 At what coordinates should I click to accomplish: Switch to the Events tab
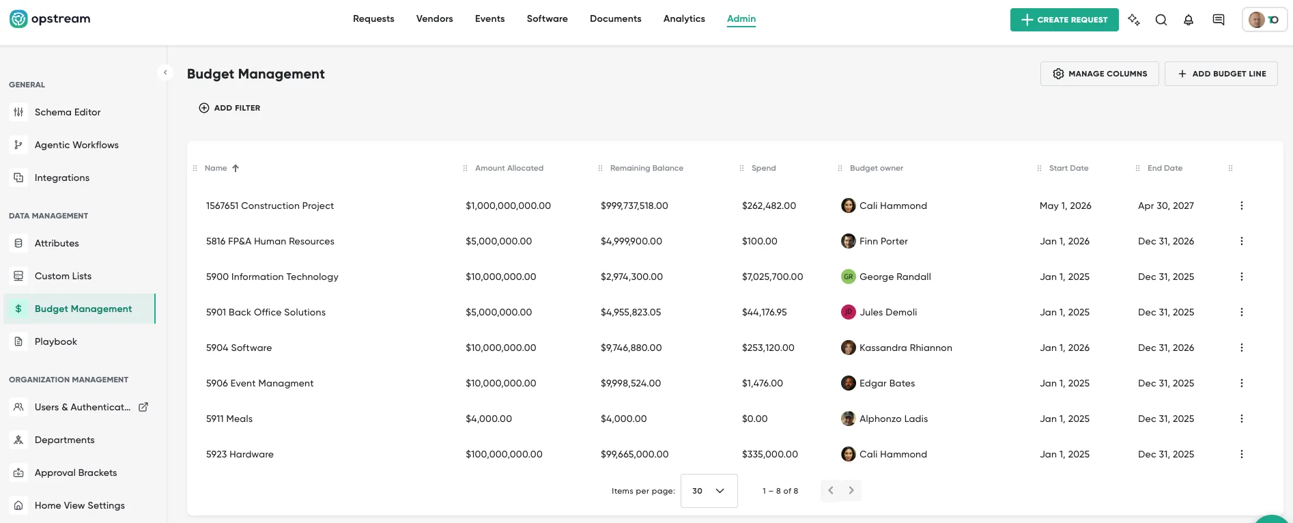click(x=490, y=19)
